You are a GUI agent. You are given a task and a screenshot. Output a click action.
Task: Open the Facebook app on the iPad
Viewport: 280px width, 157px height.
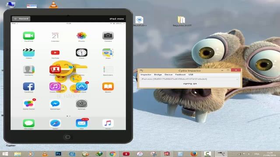pyautogui.click(x=29, y=86)
